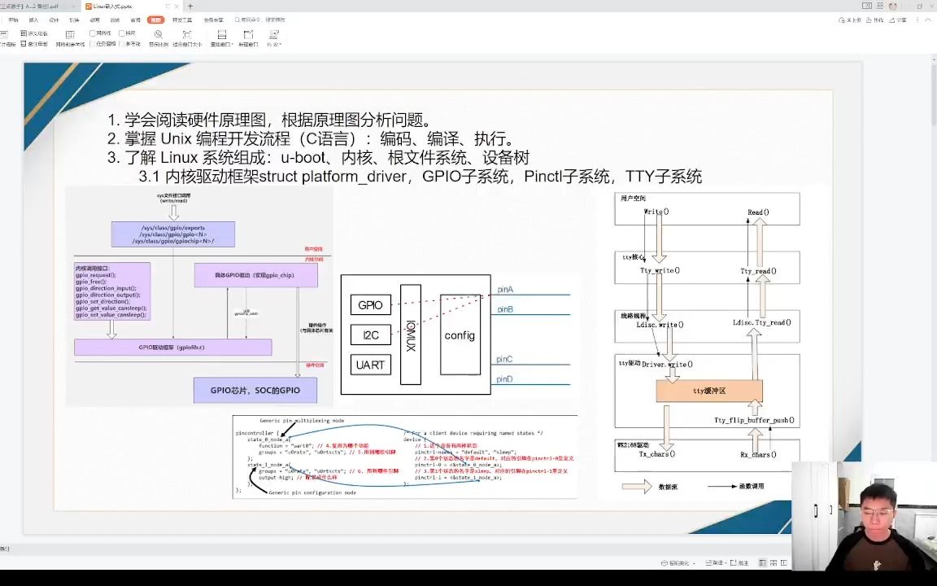Switch to the 开始 ribbon tab

click(15, 19)
